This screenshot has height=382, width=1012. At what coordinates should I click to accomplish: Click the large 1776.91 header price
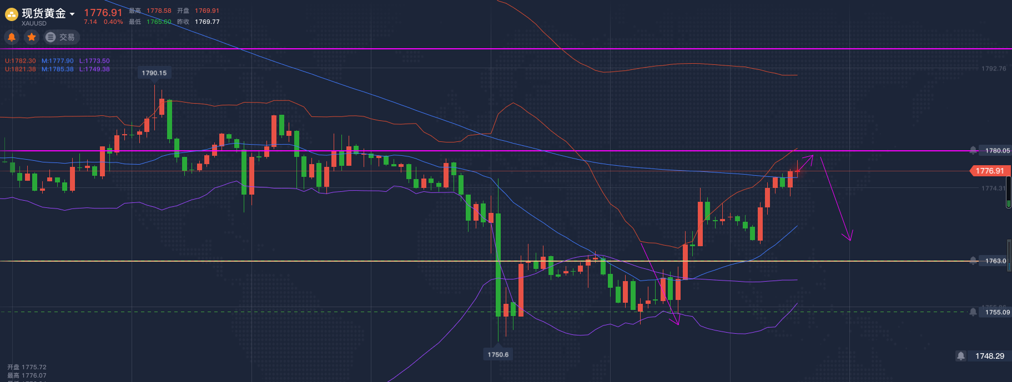(103, 12)
